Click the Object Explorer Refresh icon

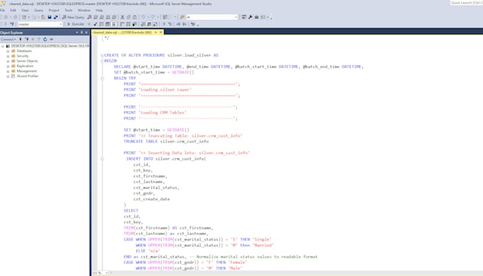(45, 40)
